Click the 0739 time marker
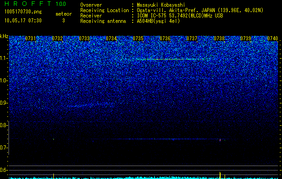 pos(246,38)
